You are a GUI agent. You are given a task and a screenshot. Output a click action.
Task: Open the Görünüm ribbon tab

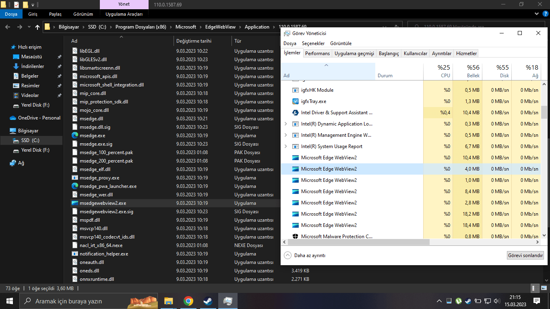(x=83, y=14)
